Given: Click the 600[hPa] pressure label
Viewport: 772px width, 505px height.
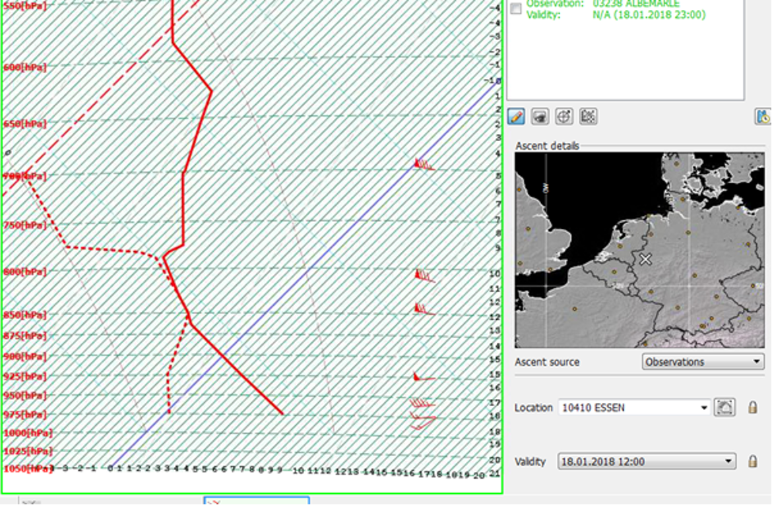Looking at the screenshot, I should (25, 67).
